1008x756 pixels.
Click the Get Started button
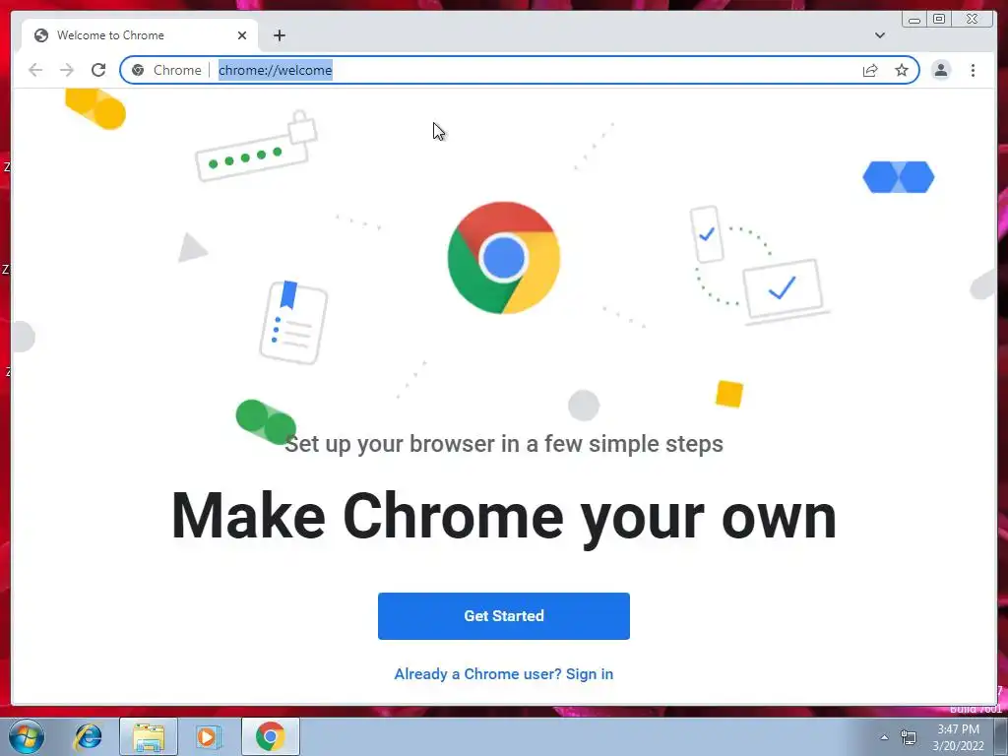[x=504, y=616]
